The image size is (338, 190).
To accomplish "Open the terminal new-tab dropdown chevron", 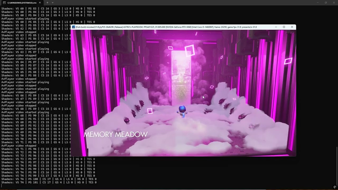I will coord(53,3).
